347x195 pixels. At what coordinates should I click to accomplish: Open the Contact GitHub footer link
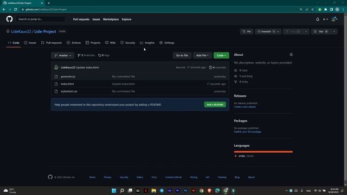pyautogui.click(x=173, y=177)
